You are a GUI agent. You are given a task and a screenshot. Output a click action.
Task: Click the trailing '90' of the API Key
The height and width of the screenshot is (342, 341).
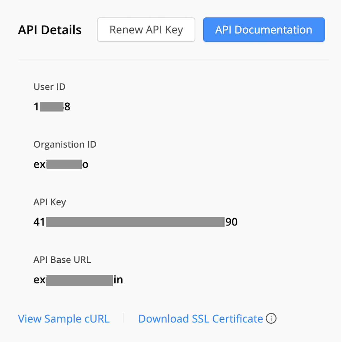[231, 222]
